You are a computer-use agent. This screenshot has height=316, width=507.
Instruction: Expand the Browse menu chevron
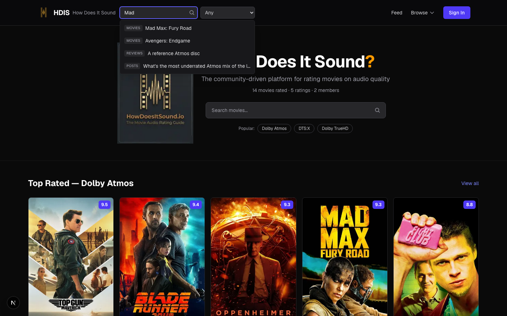point(432,13)
